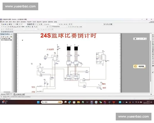Open the File menu

(x=4, y=22)
